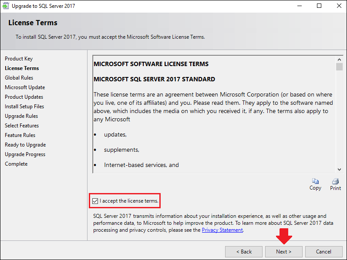
Task: Click the SQL Server setup icon in title bar
Action: click(x=6, y=6)
